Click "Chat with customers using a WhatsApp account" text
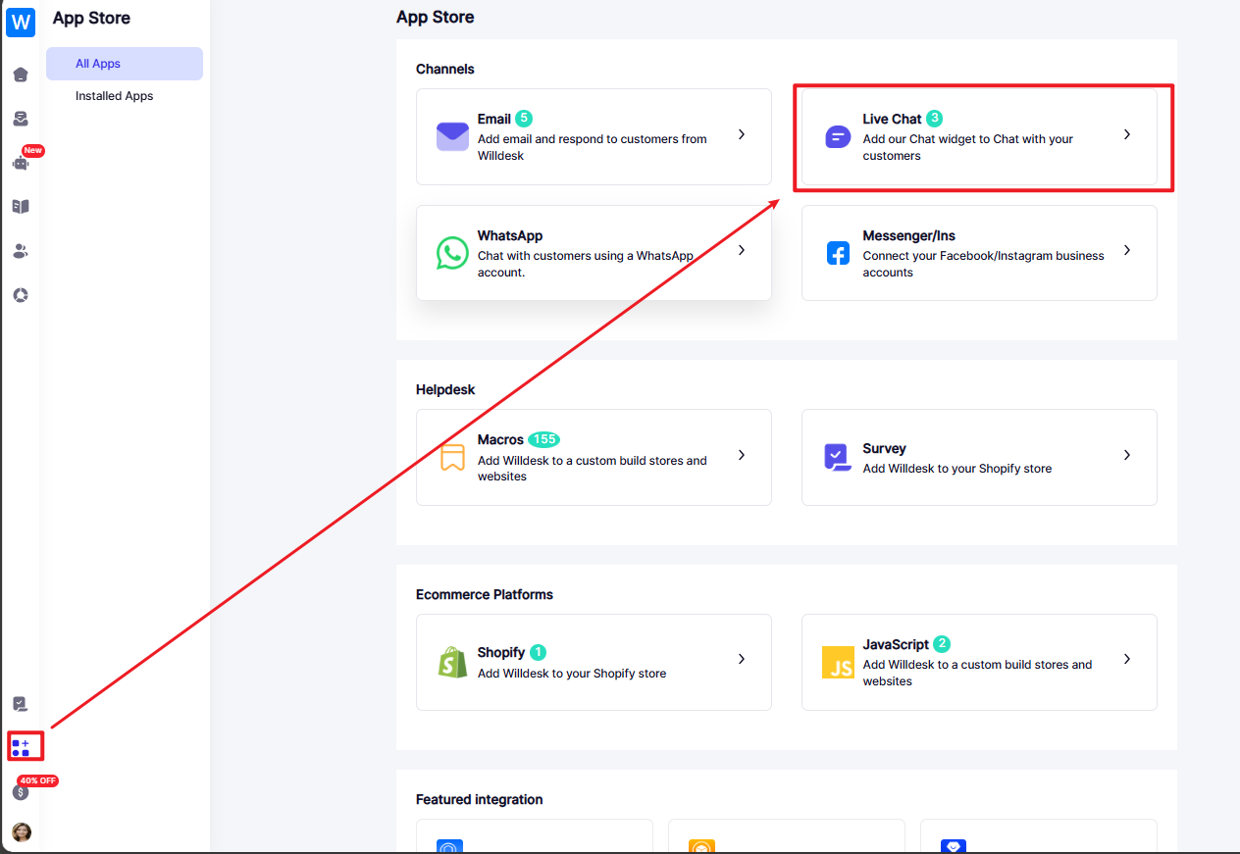This screenshot has width=1240, height=854. point(586,264)
